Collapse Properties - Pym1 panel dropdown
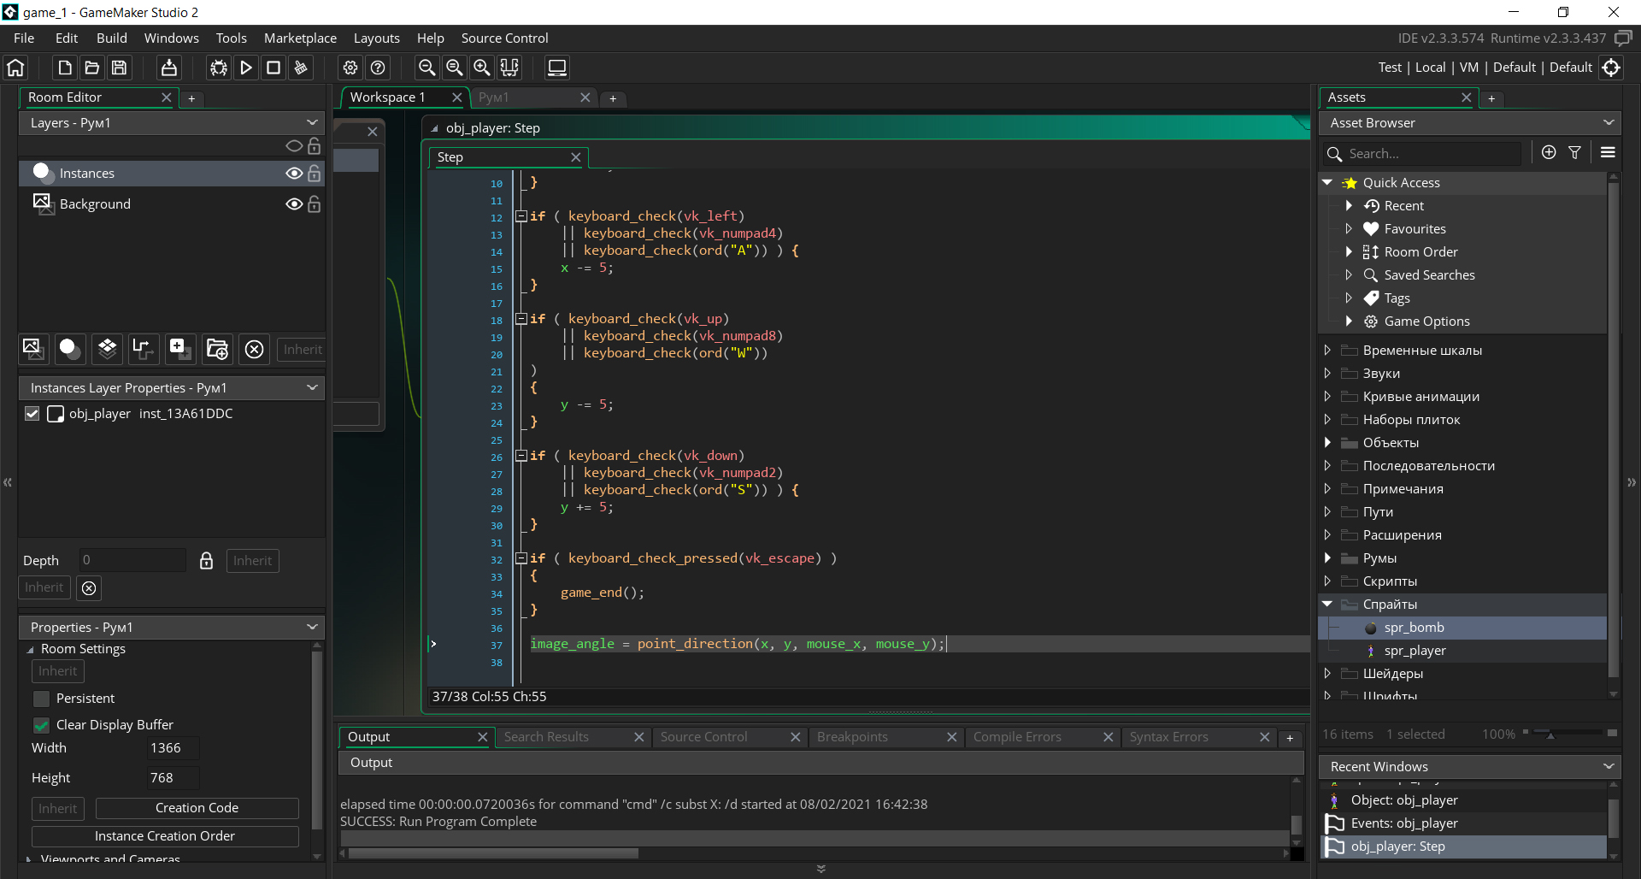Viewport: 1641px width, 879px height. [x=312, y=627]
